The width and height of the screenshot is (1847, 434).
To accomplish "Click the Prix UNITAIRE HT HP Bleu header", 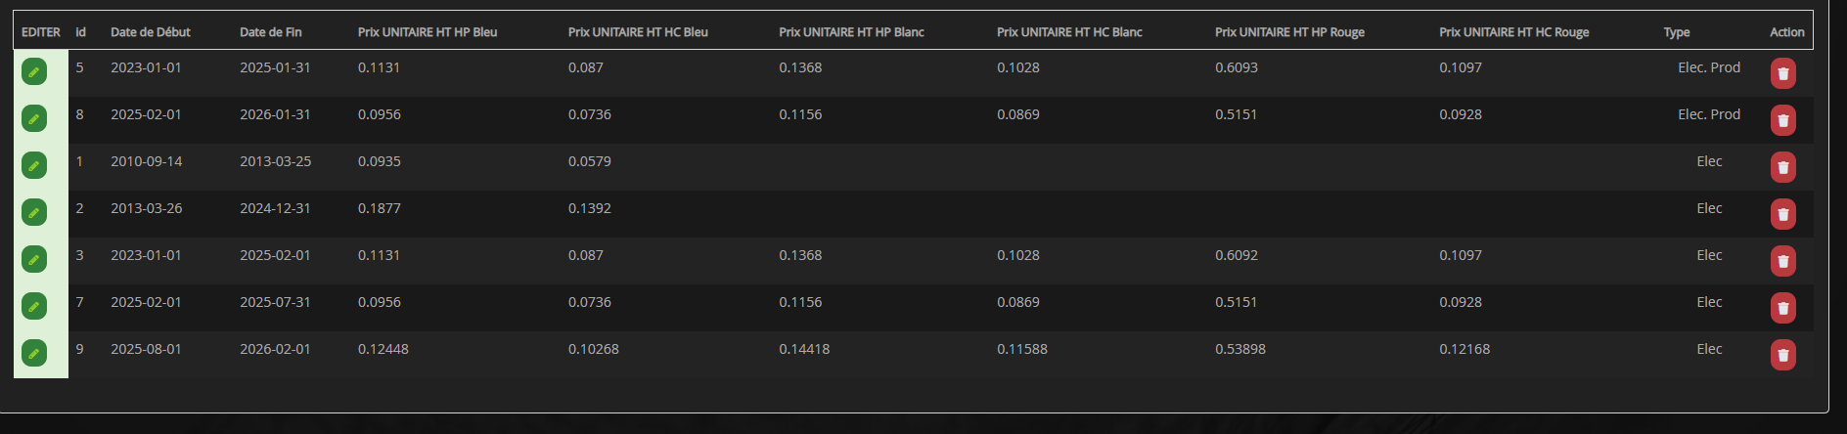I will pyautogui.click(x=428, y=32).
